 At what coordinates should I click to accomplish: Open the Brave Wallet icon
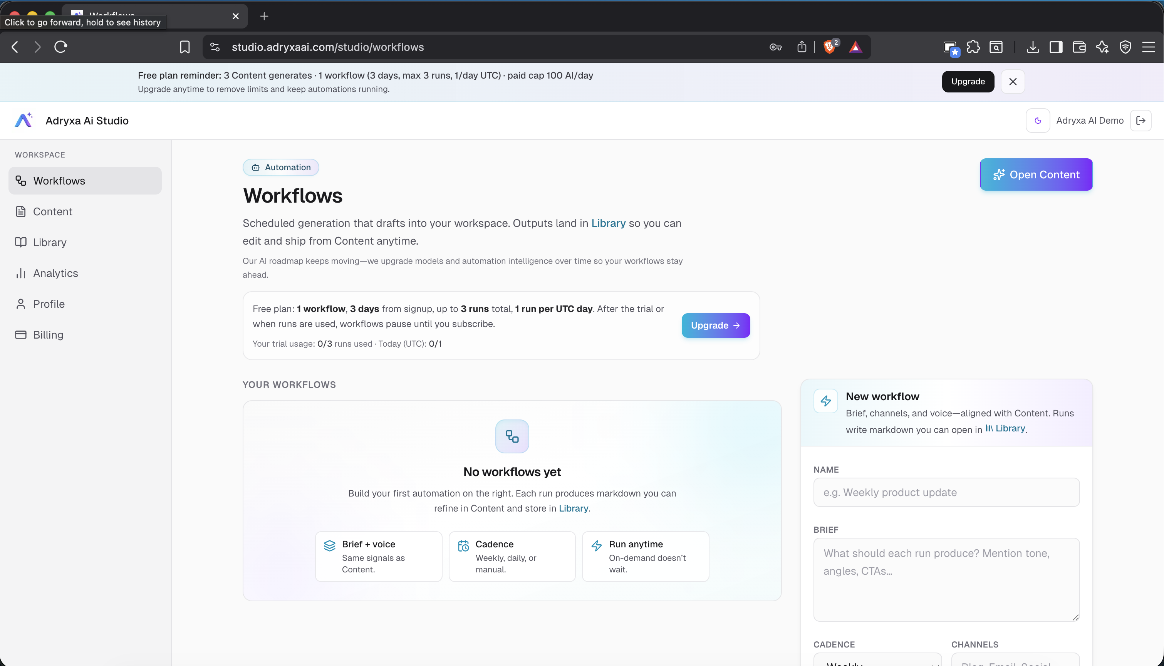point(1079,47)
